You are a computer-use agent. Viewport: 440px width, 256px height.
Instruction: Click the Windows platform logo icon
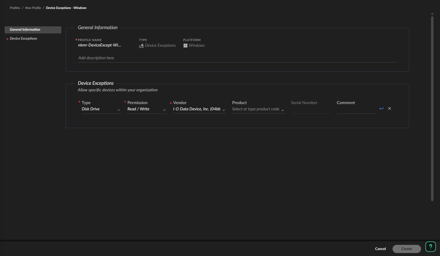(x=185, y=46)
